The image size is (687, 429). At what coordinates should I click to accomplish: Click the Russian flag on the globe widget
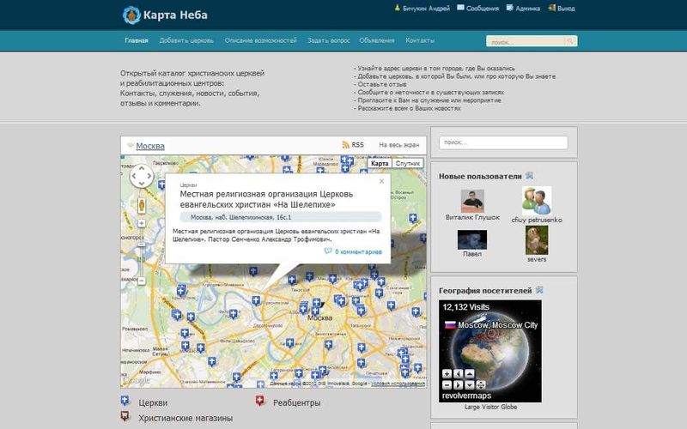point(450,325)
